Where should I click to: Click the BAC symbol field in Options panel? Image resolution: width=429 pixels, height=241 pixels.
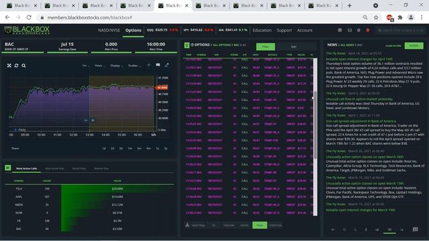point(294,47)
